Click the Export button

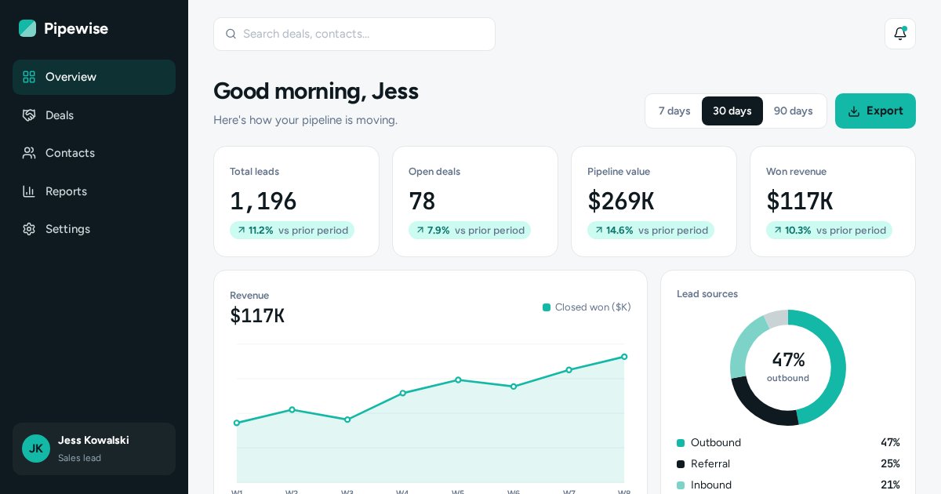pos(875,111)
